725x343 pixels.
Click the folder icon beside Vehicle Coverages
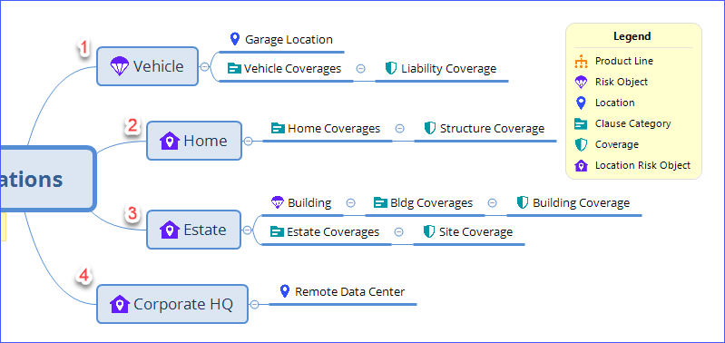[x=234, y=69]
